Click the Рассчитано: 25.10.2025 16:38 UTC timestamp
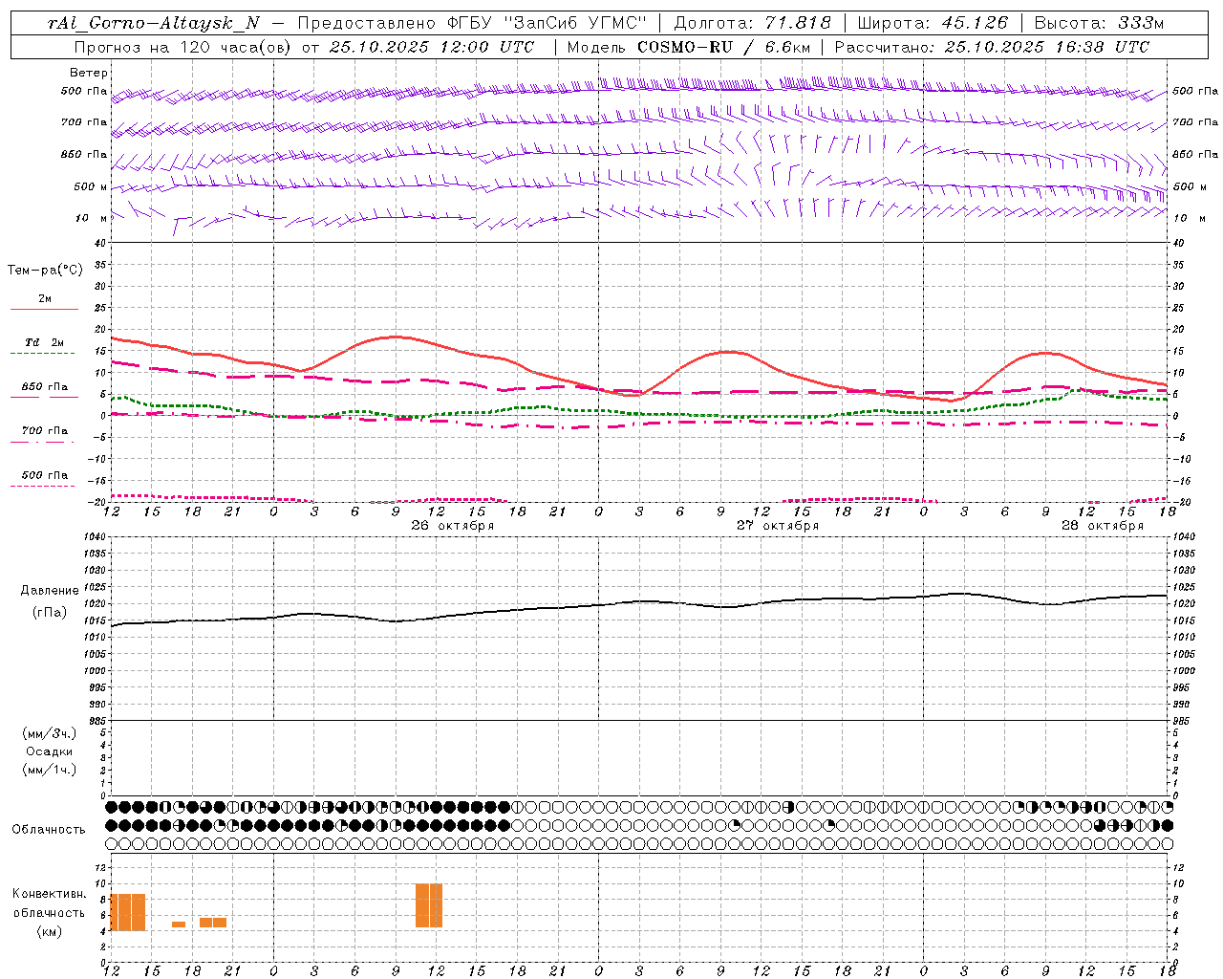 click(992, 47)
